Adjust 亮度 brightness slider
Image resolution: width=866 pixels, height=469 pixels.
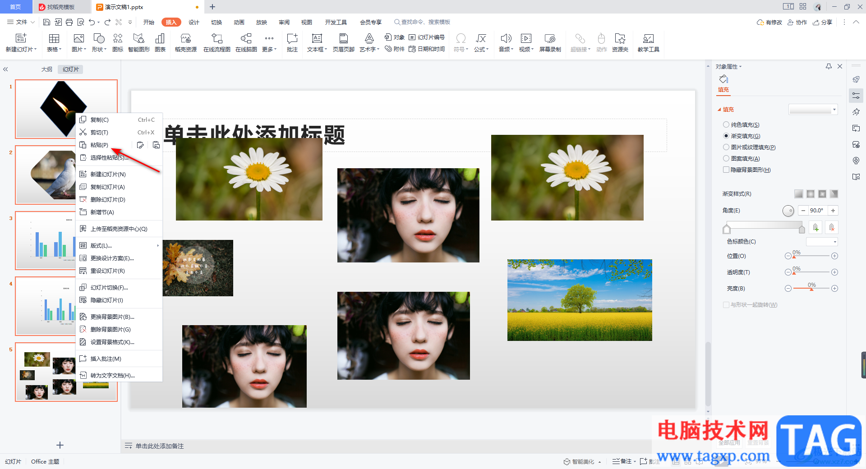point(811,289)
